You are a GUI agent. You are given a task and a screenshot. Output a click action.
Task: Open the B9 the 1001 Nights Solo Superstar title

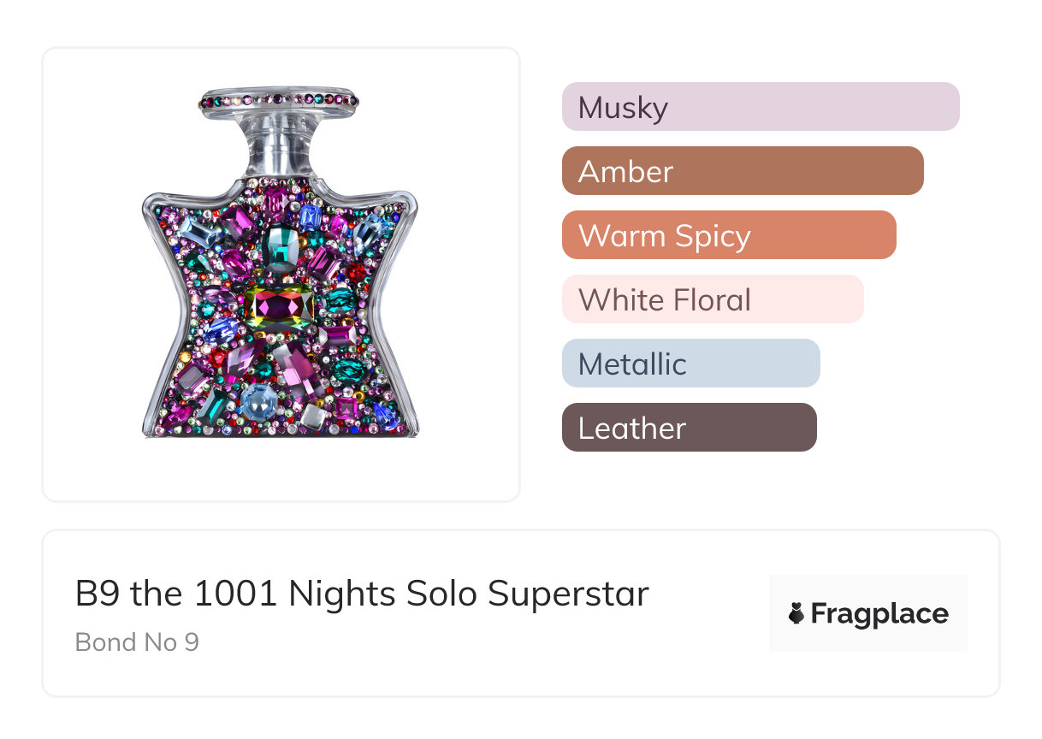pos(362,594)
